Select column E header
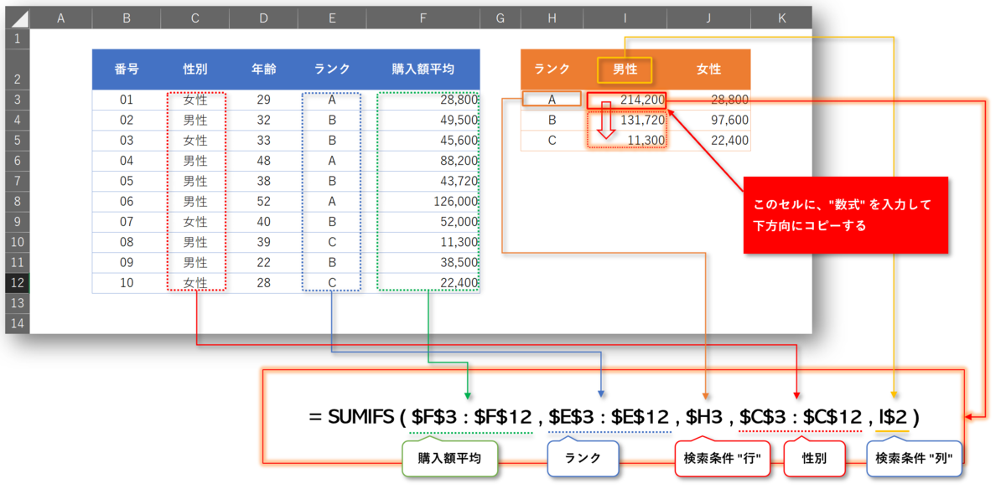 click(332, 18)
